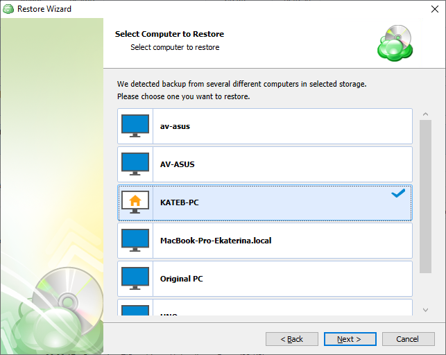446x355 pixels.
Task: Click the Restore Wizard title bar icon
Action: coord(8,9)
